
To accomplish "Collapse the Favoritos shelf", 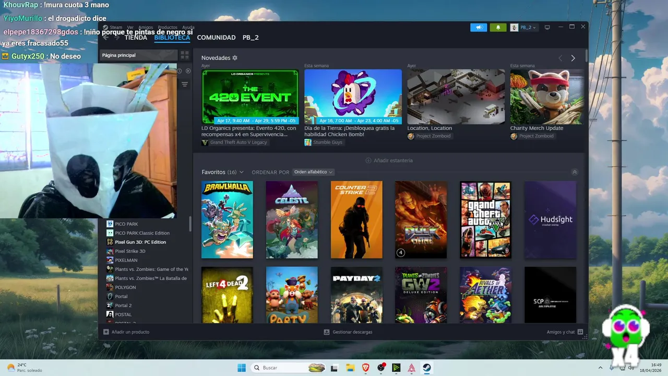I will (x=575, y=172).
